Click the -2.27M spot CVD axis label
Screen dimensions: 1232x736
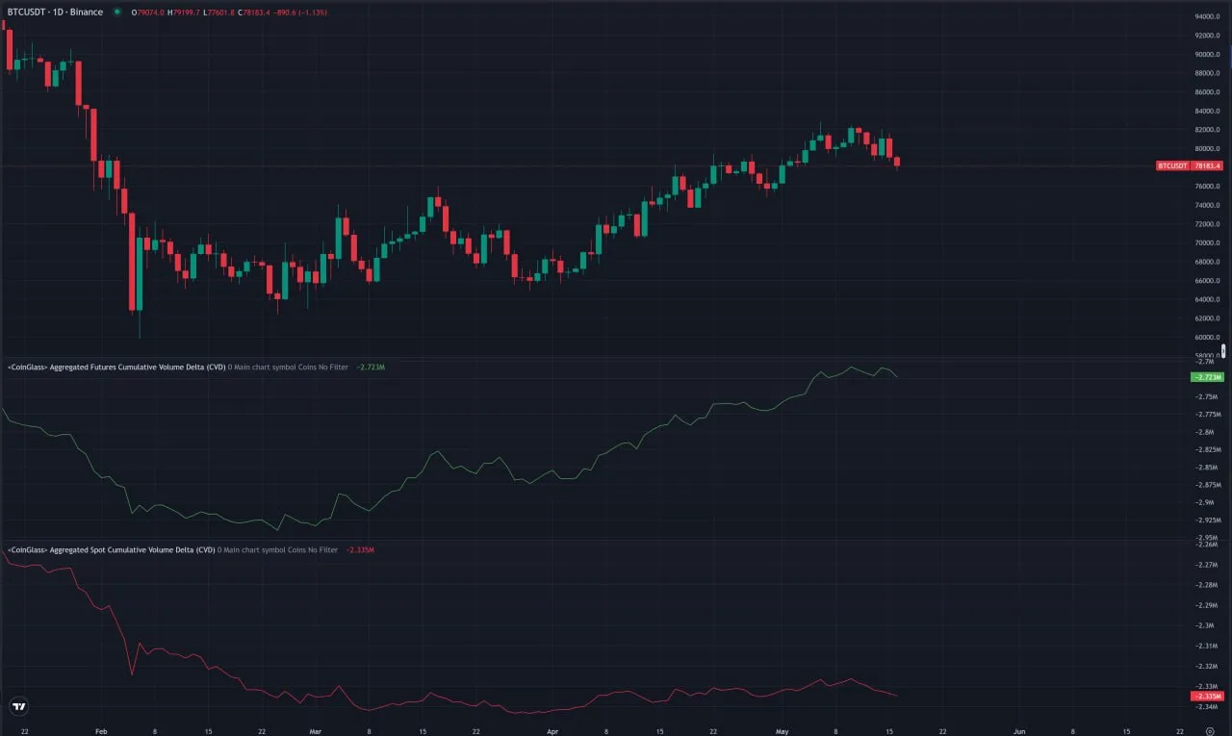point(1207,564)
